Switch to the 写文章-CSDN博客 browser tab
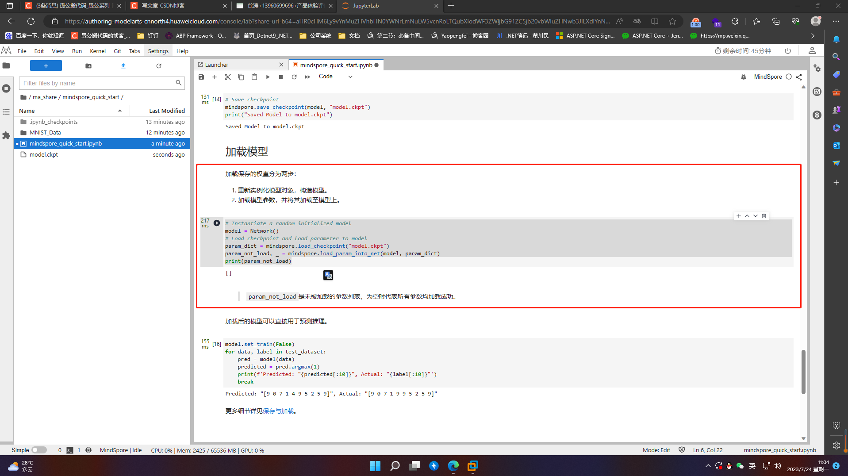This screenshot has height=476, width=848. (179, 6)
